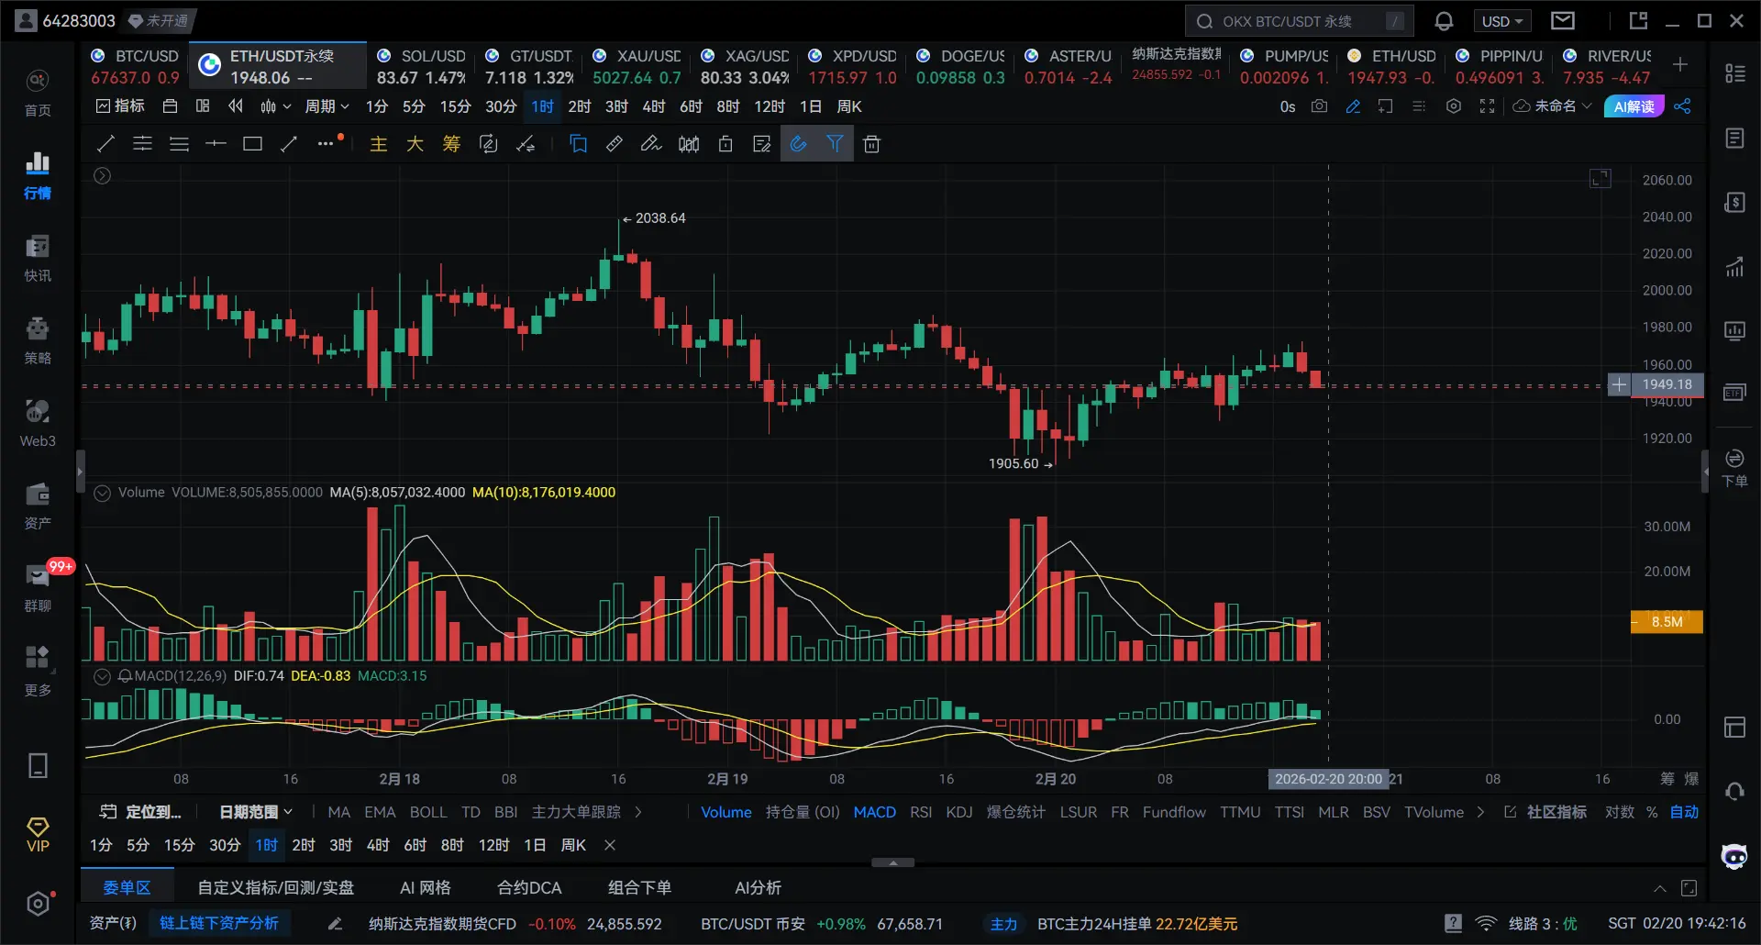Open the 群聊 group chat icon
Screen dimensions: 1761x945
point(38,588)
